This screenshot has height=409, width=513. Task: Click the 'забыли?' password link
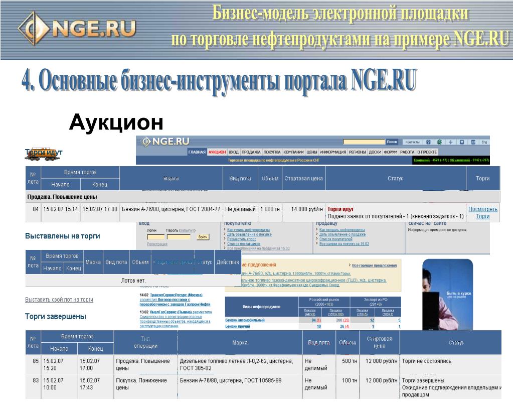click(187, 230)
